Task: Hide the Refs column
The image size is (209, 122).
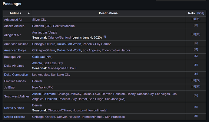Action: coord(200,13)
